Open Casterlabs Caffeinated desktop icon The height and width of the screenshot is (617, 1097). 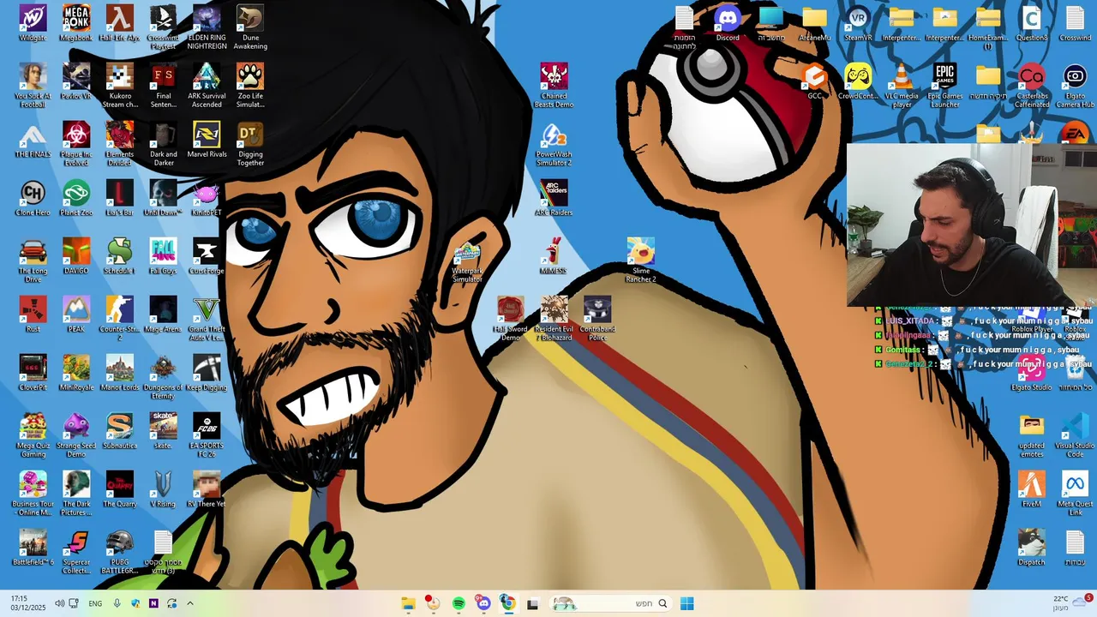[1032, 86]
